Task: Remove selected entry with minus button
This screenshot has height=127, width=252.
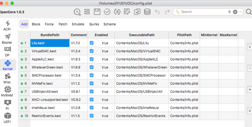Action: pyautogui.click(x=249, y=68)
